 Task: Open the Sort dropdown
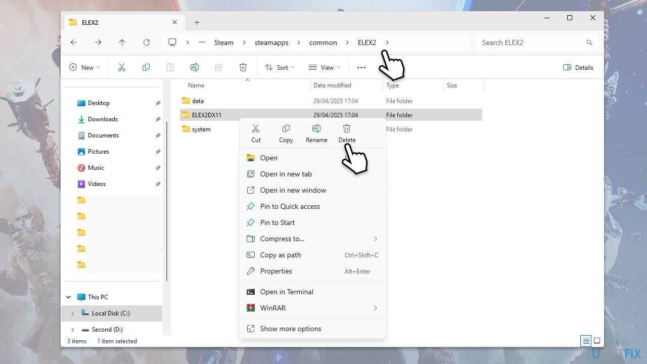point(280,67)
